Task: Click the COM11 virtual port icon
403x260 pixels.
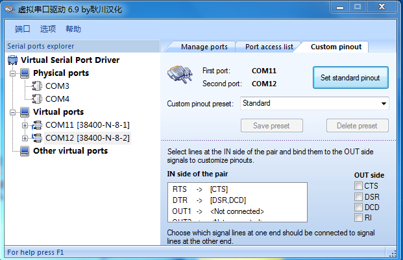Action: coord(37,125)
